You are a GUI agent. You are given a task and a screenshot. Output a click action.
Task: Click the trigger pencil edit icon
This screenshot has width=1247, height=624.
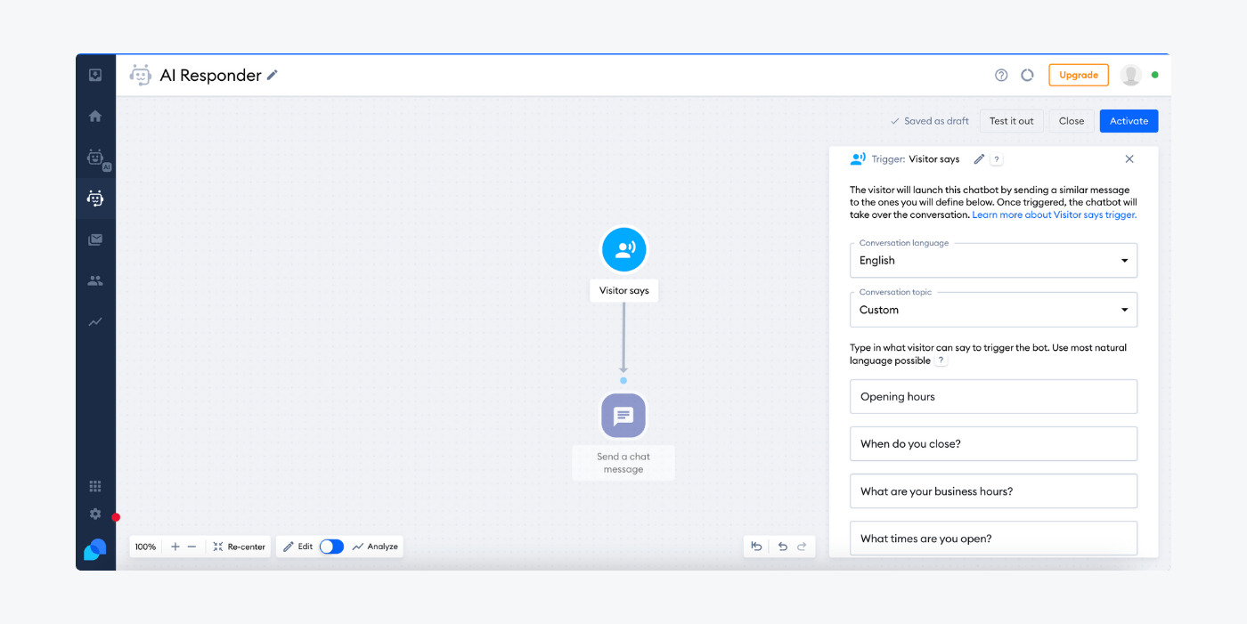979,159
